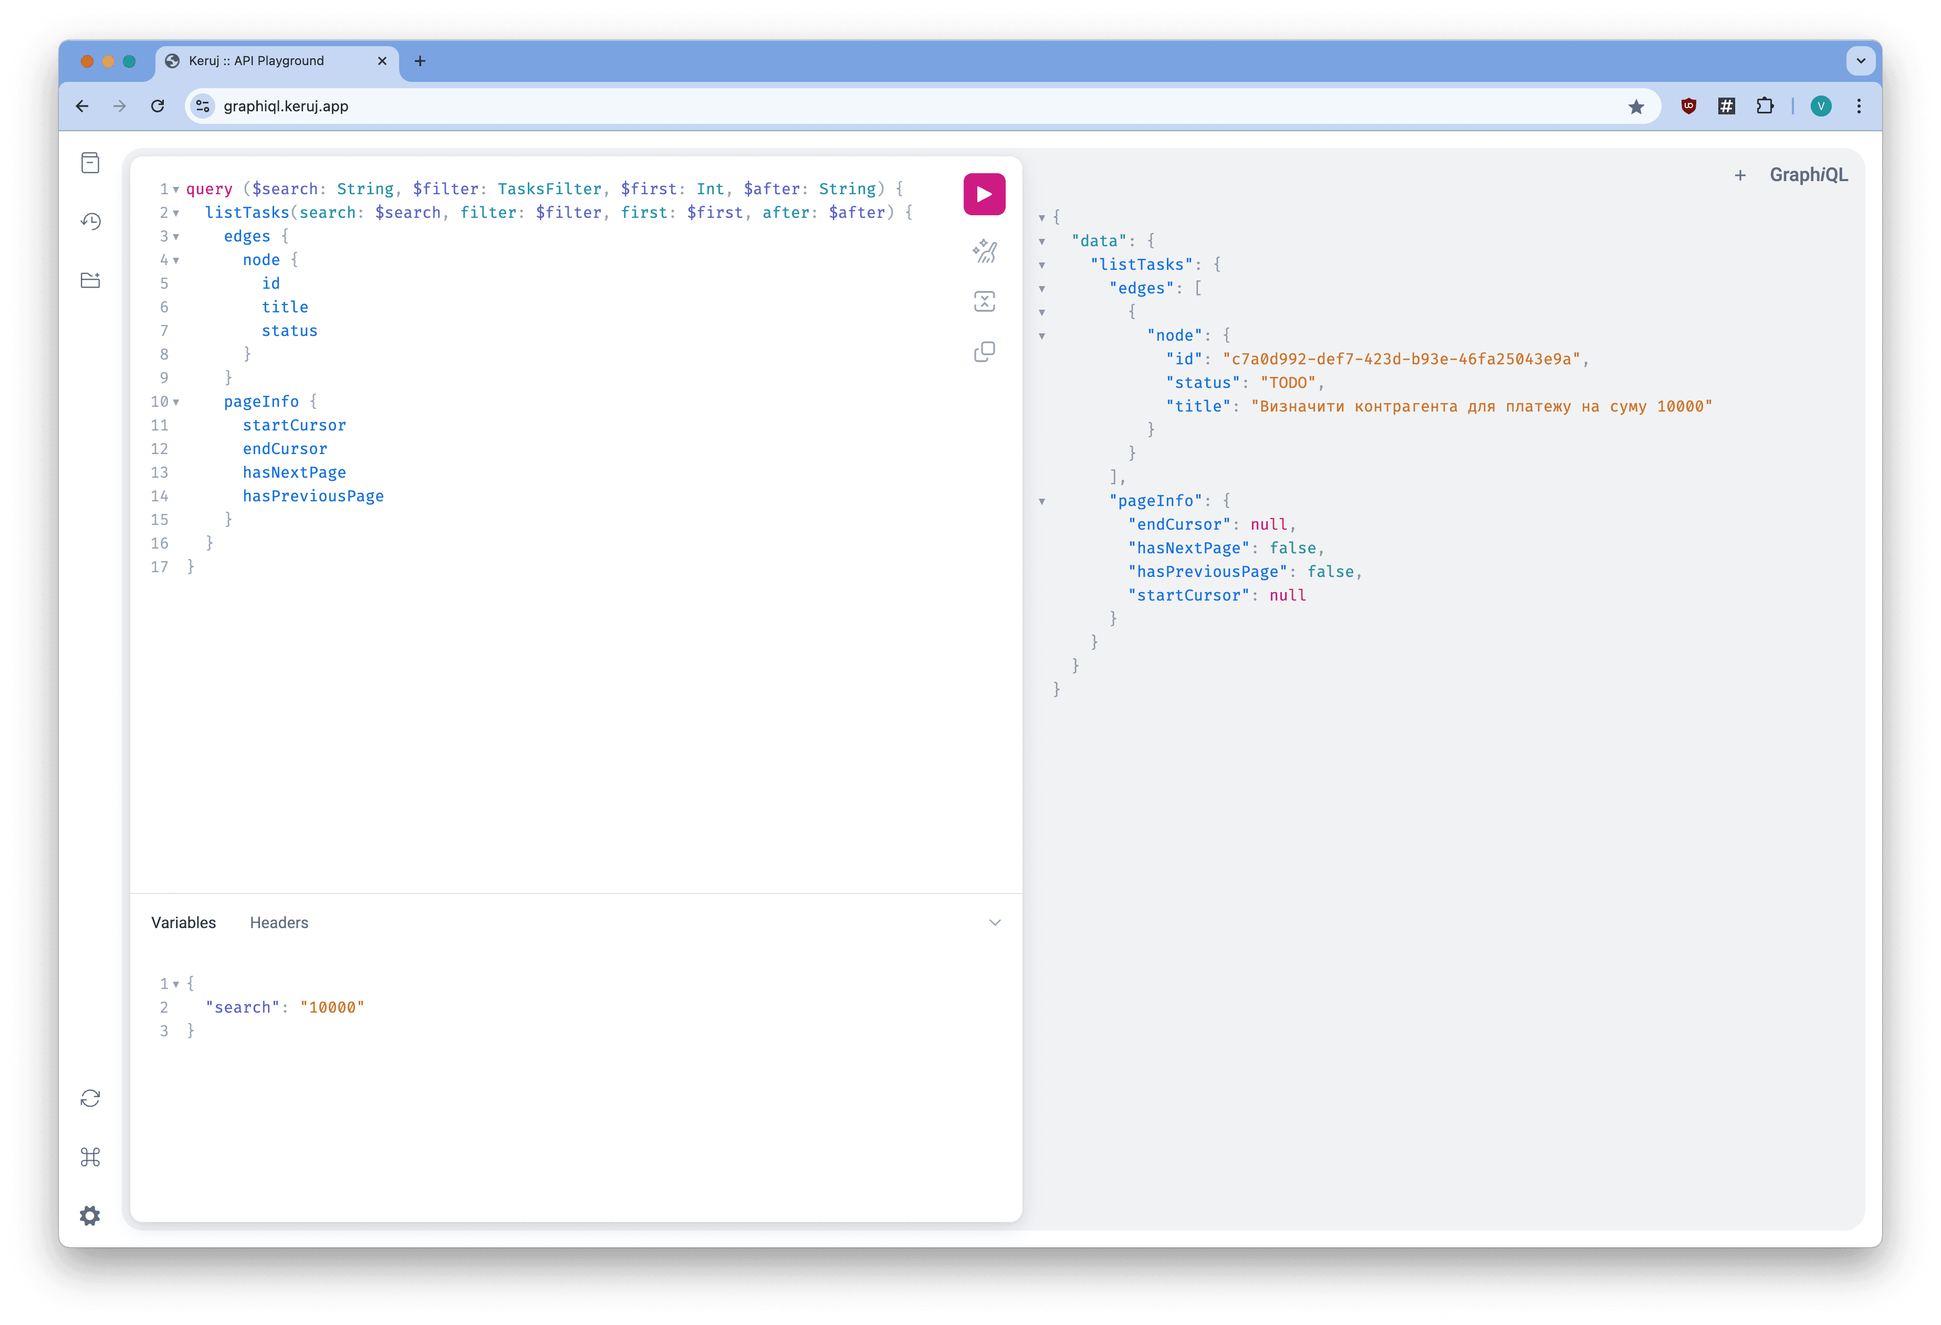1941x1325 pixels.
Task: View site information icon in address bar
Action: coord(202,106)
